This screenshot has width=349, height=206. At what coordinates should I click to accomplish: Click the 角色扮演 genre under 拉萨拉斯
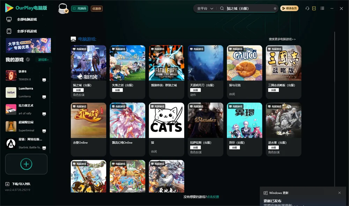pos(196,152)
